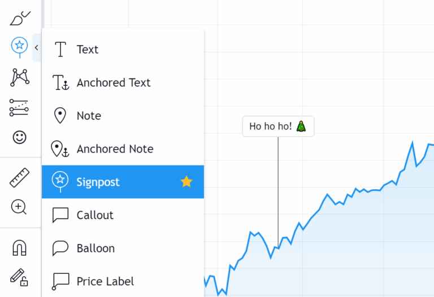Collapse the text tools flyout arrow
Viewport: 434px width, 297px height.
tap(37, 48)
